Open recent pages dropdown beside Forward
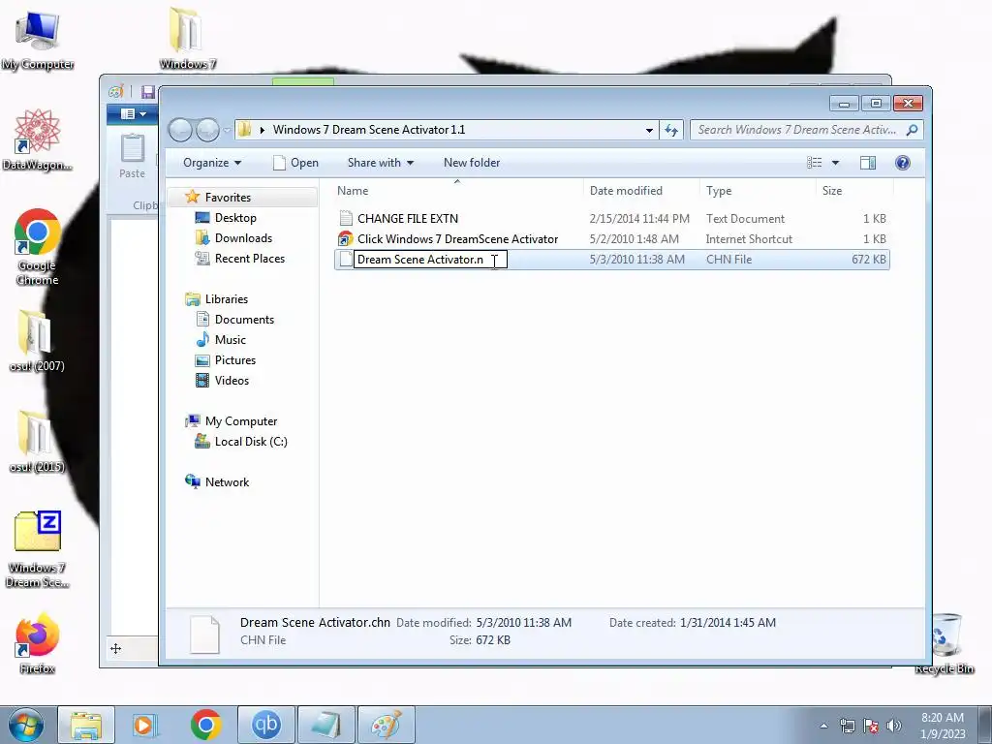This screenshot has height=744, width=992. pos(227,131)
